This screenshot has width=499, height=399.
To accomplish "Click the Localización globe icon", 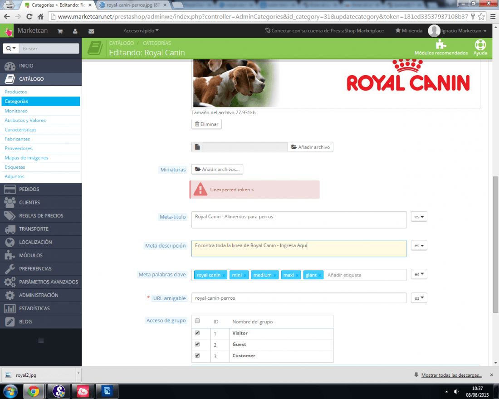I will pyautogui.click(x=10, y=242).
